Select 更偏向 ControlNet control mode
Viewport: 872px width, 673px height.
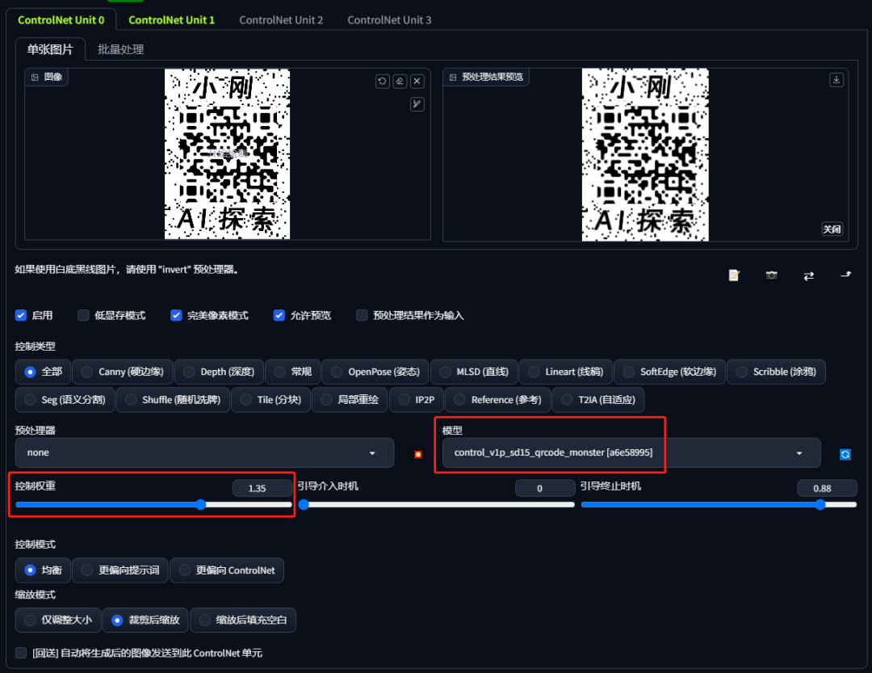(227, 570)
